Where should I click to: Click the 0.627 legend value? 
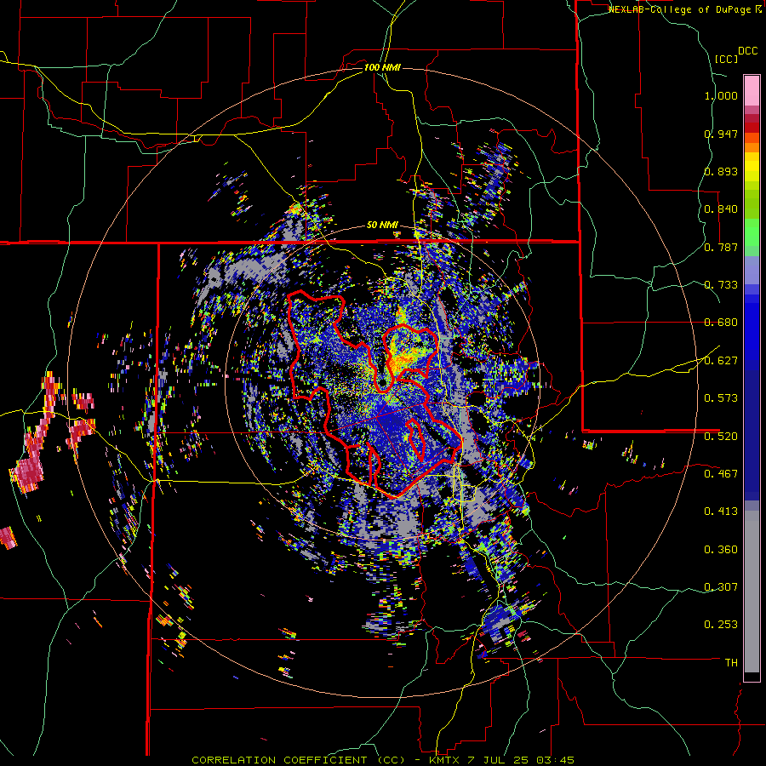click(x=721, y=361)
